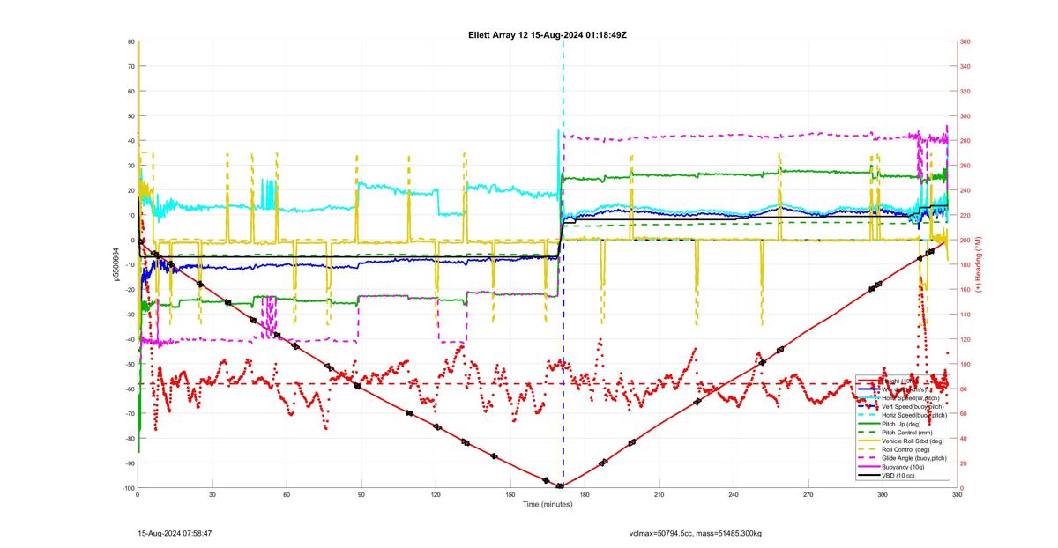Click the black line sample beside 'VBD (10 cc)'
The image size is (1058, 548).
click(869, 475)
